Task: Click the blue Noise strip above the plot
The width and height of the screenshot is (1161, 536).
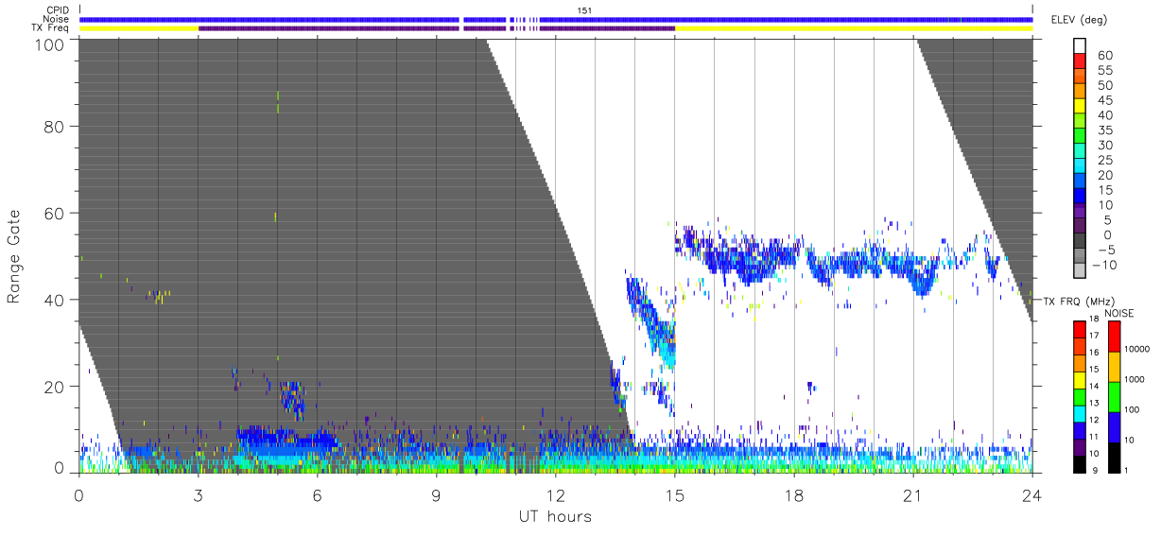Action: [556, 19]
